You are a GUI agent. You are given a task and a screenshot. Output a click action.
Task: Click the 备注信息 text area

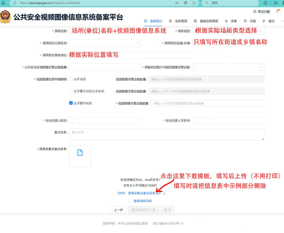167,135
